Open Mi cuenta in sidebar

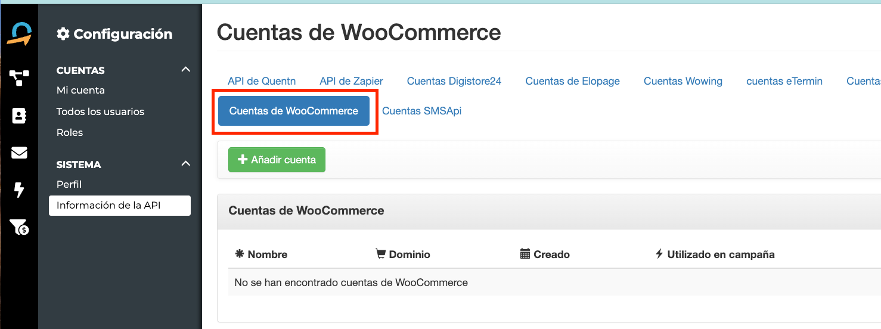[80, 91]
